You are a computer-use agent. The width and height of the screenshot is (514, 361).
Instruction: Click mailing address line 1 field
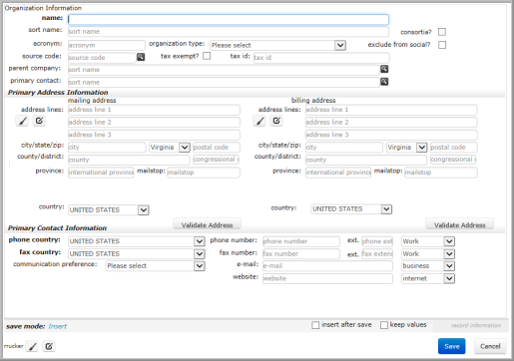coord(154,110)
